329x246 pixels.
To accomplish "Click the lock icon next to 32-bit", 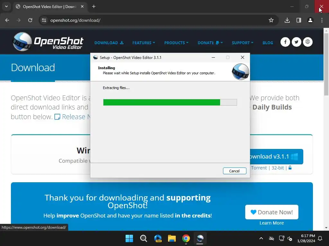I will point(290,168).
